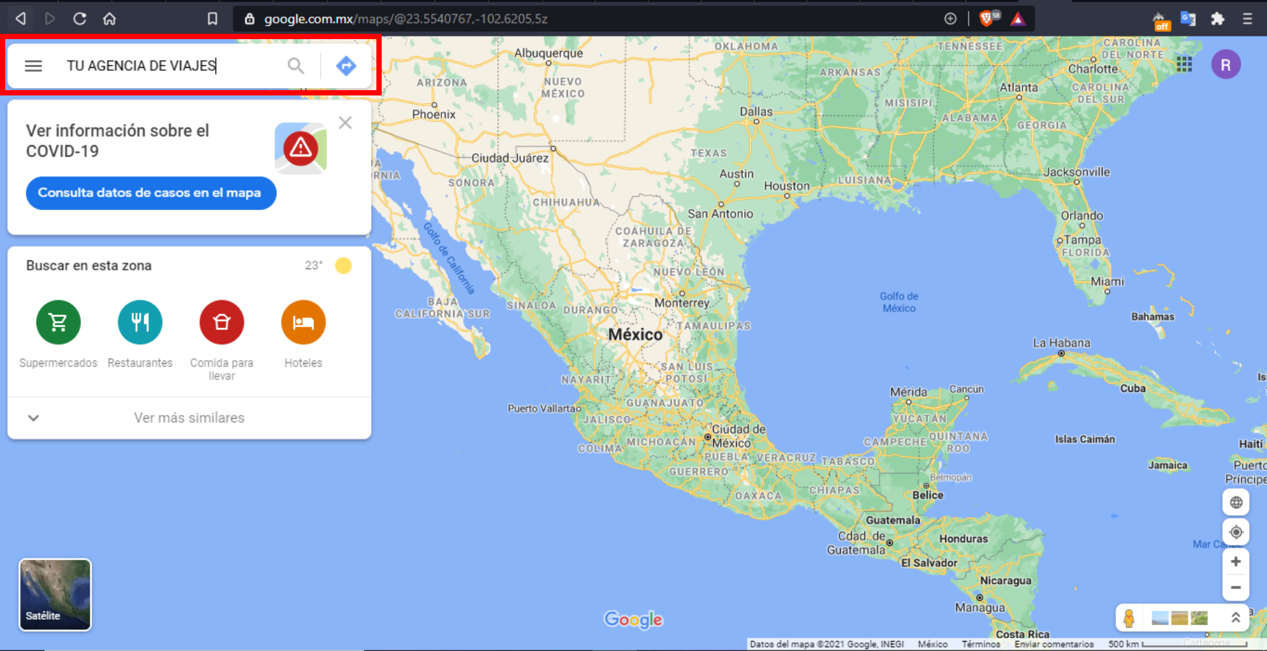
Task: Click the México footer link
Action: tap(932, 644)
